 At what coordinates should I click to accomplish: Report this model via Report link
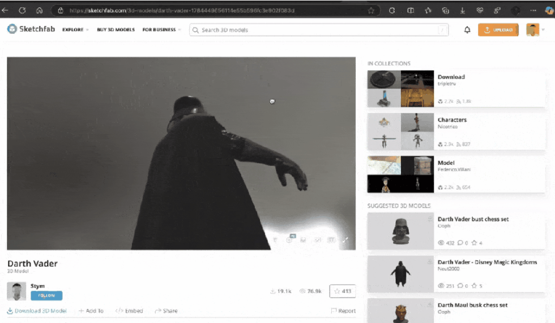[x=343, y=311]
